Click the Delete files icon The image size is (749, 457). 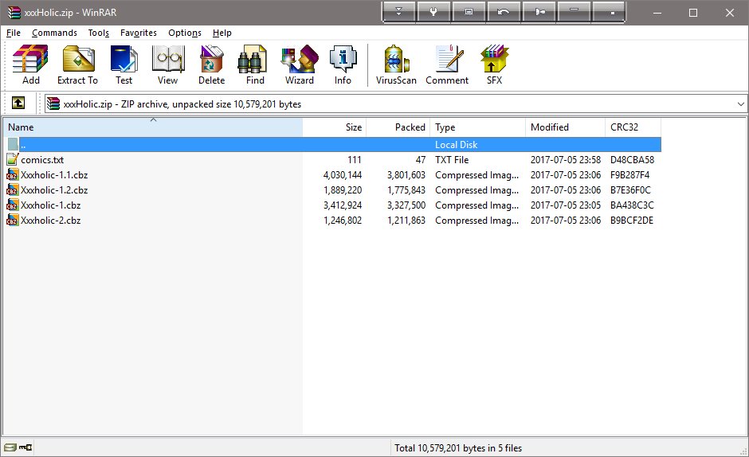(212, 65)
